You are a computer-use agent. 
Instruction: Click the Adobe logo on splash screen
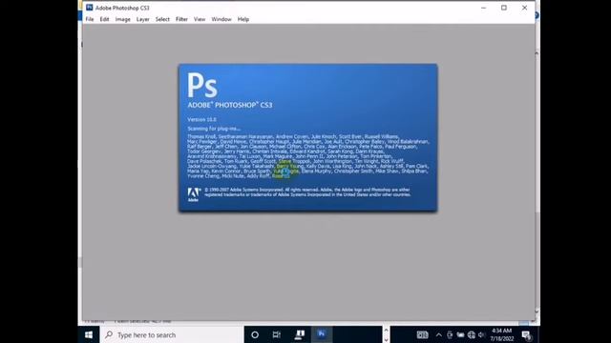[x=193, y=194]
